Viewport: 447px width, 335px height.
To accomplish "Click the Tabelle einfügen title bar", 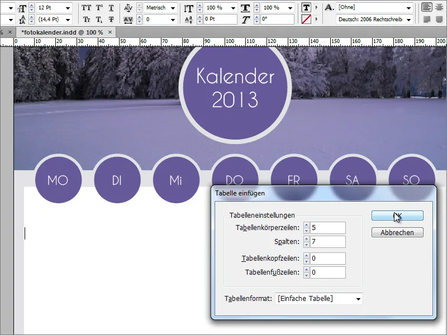I will pyautogui.click(x=324, y=193).
